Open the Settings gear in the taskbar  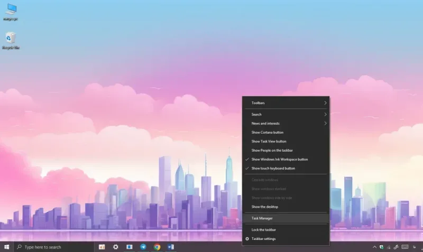116,247
